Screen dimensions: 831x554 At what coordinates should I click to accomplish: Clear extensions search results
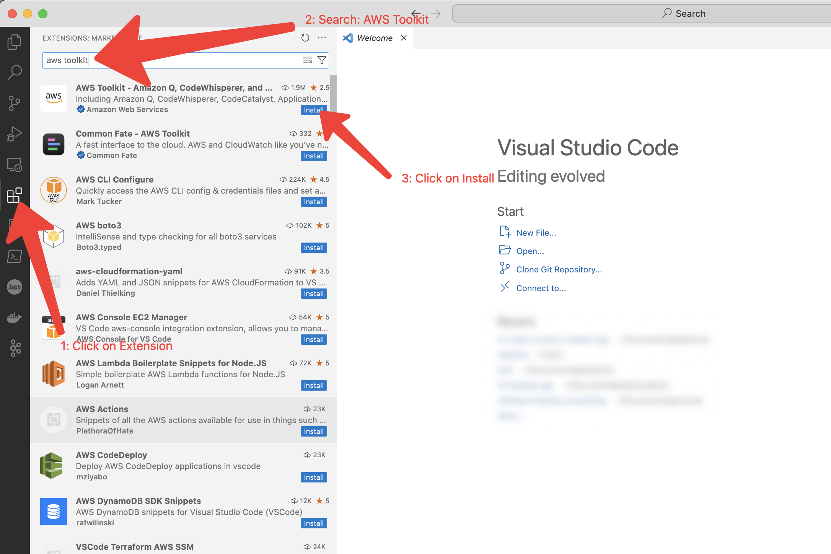(x=308, y=60)
